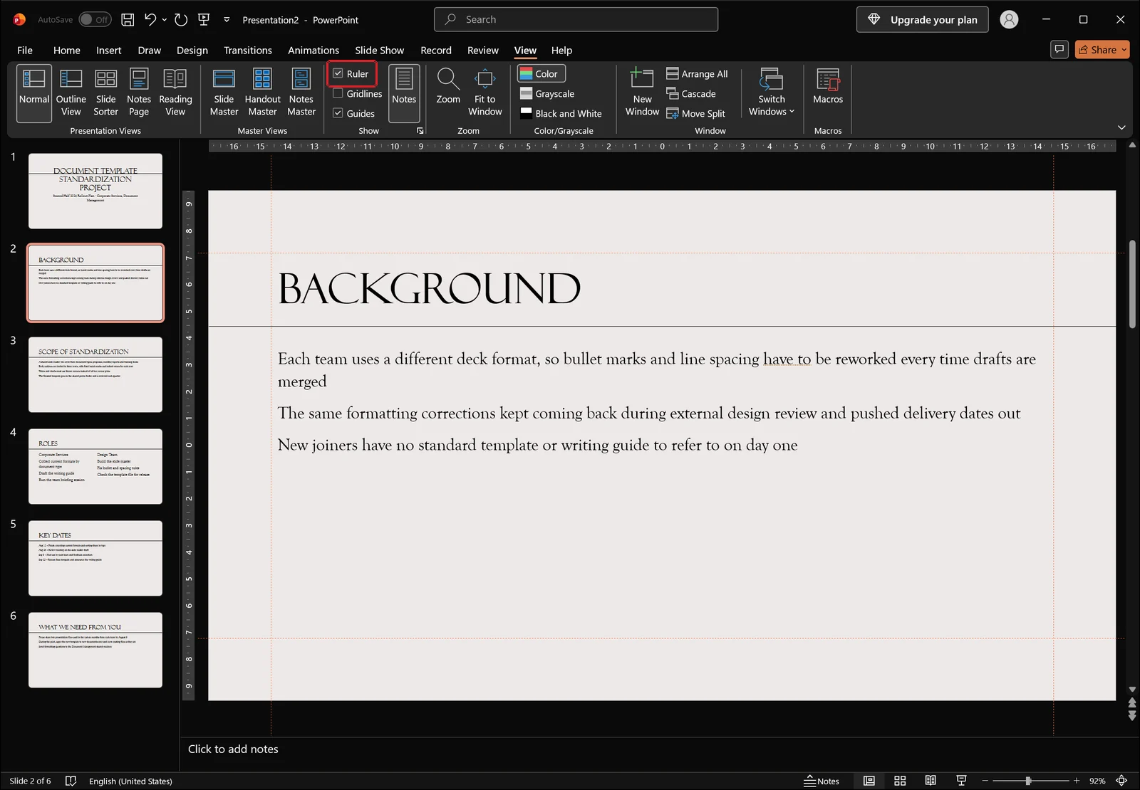
Task: Collapse the ribbon with the chevron
Action: coord(1121,127)
